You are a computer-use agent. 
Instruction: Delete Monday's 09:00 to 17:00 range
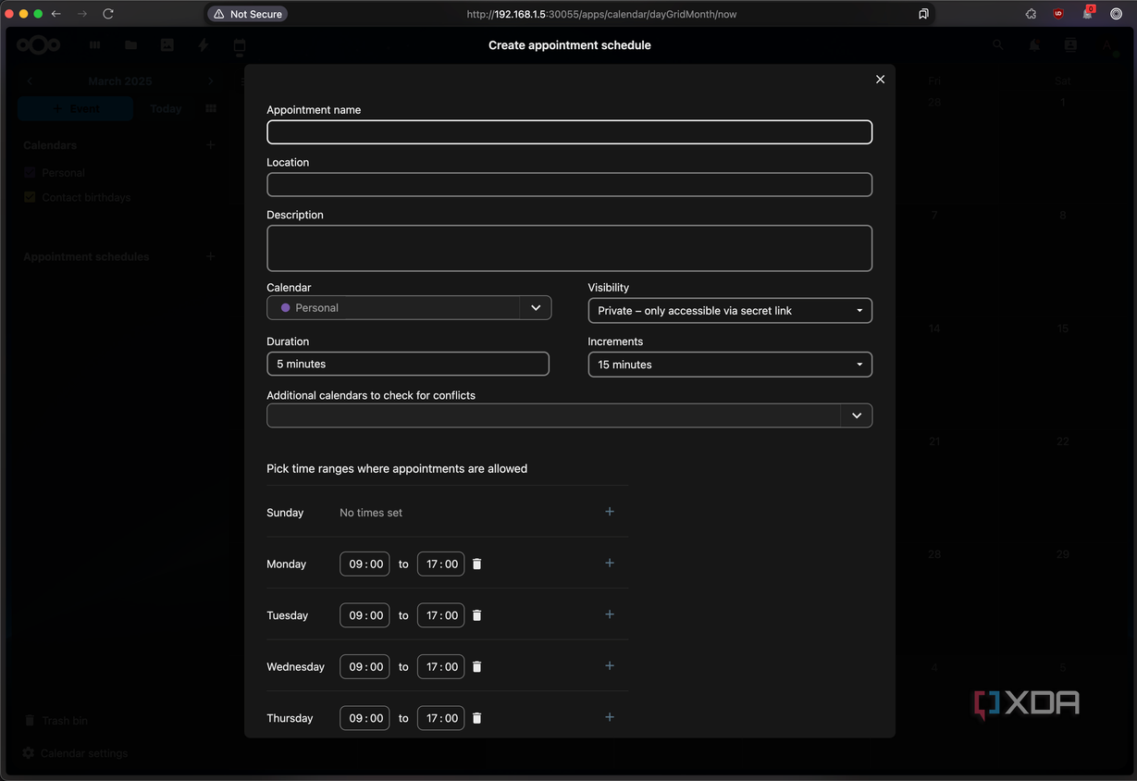pos(477,564)
